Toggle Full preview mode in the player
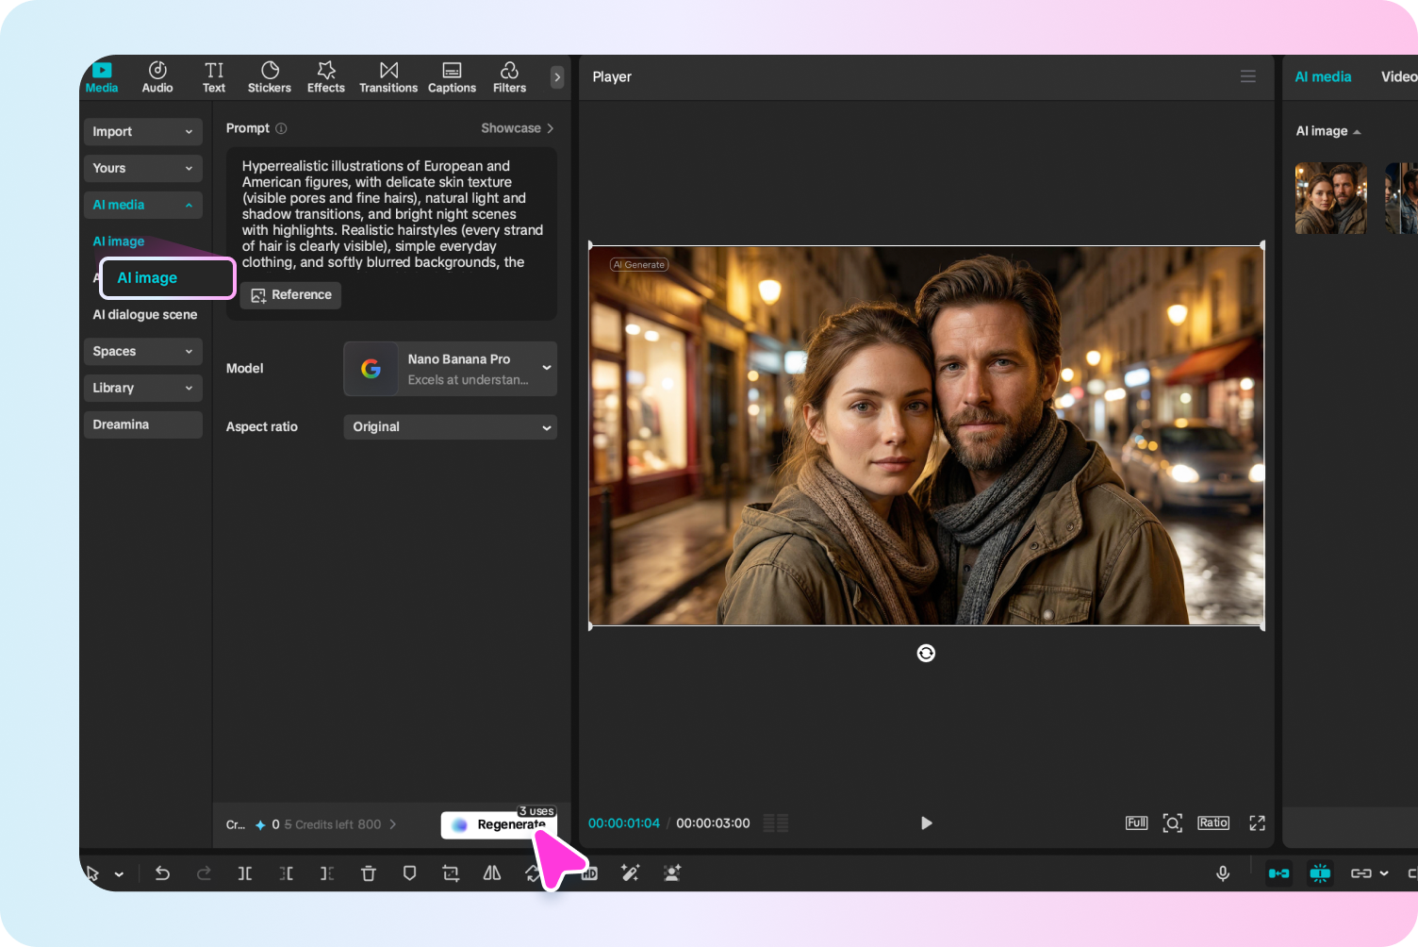 click(x=1136, y=822)
